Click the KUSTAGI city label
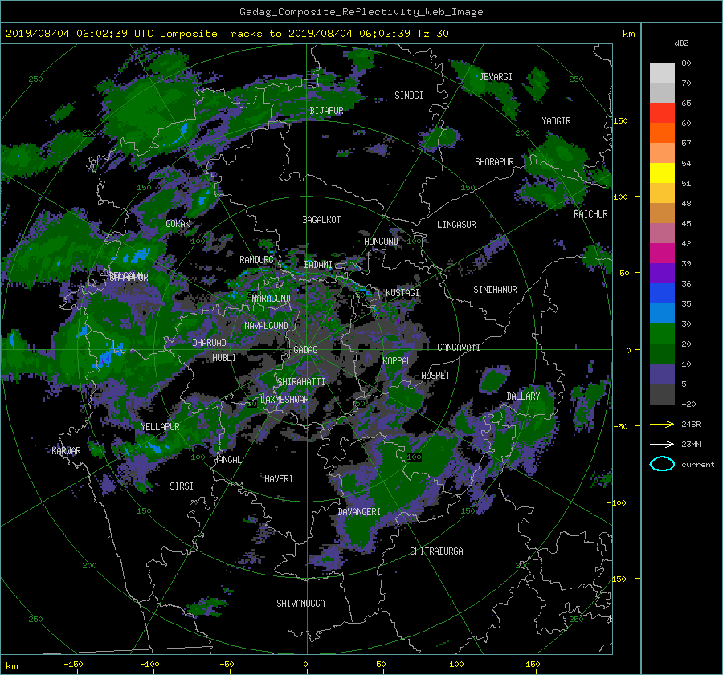 pos(402,293)
